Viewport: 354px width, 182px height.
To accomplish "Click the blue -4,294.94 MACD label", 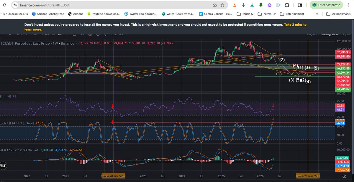I will click(x=343, y=166).
